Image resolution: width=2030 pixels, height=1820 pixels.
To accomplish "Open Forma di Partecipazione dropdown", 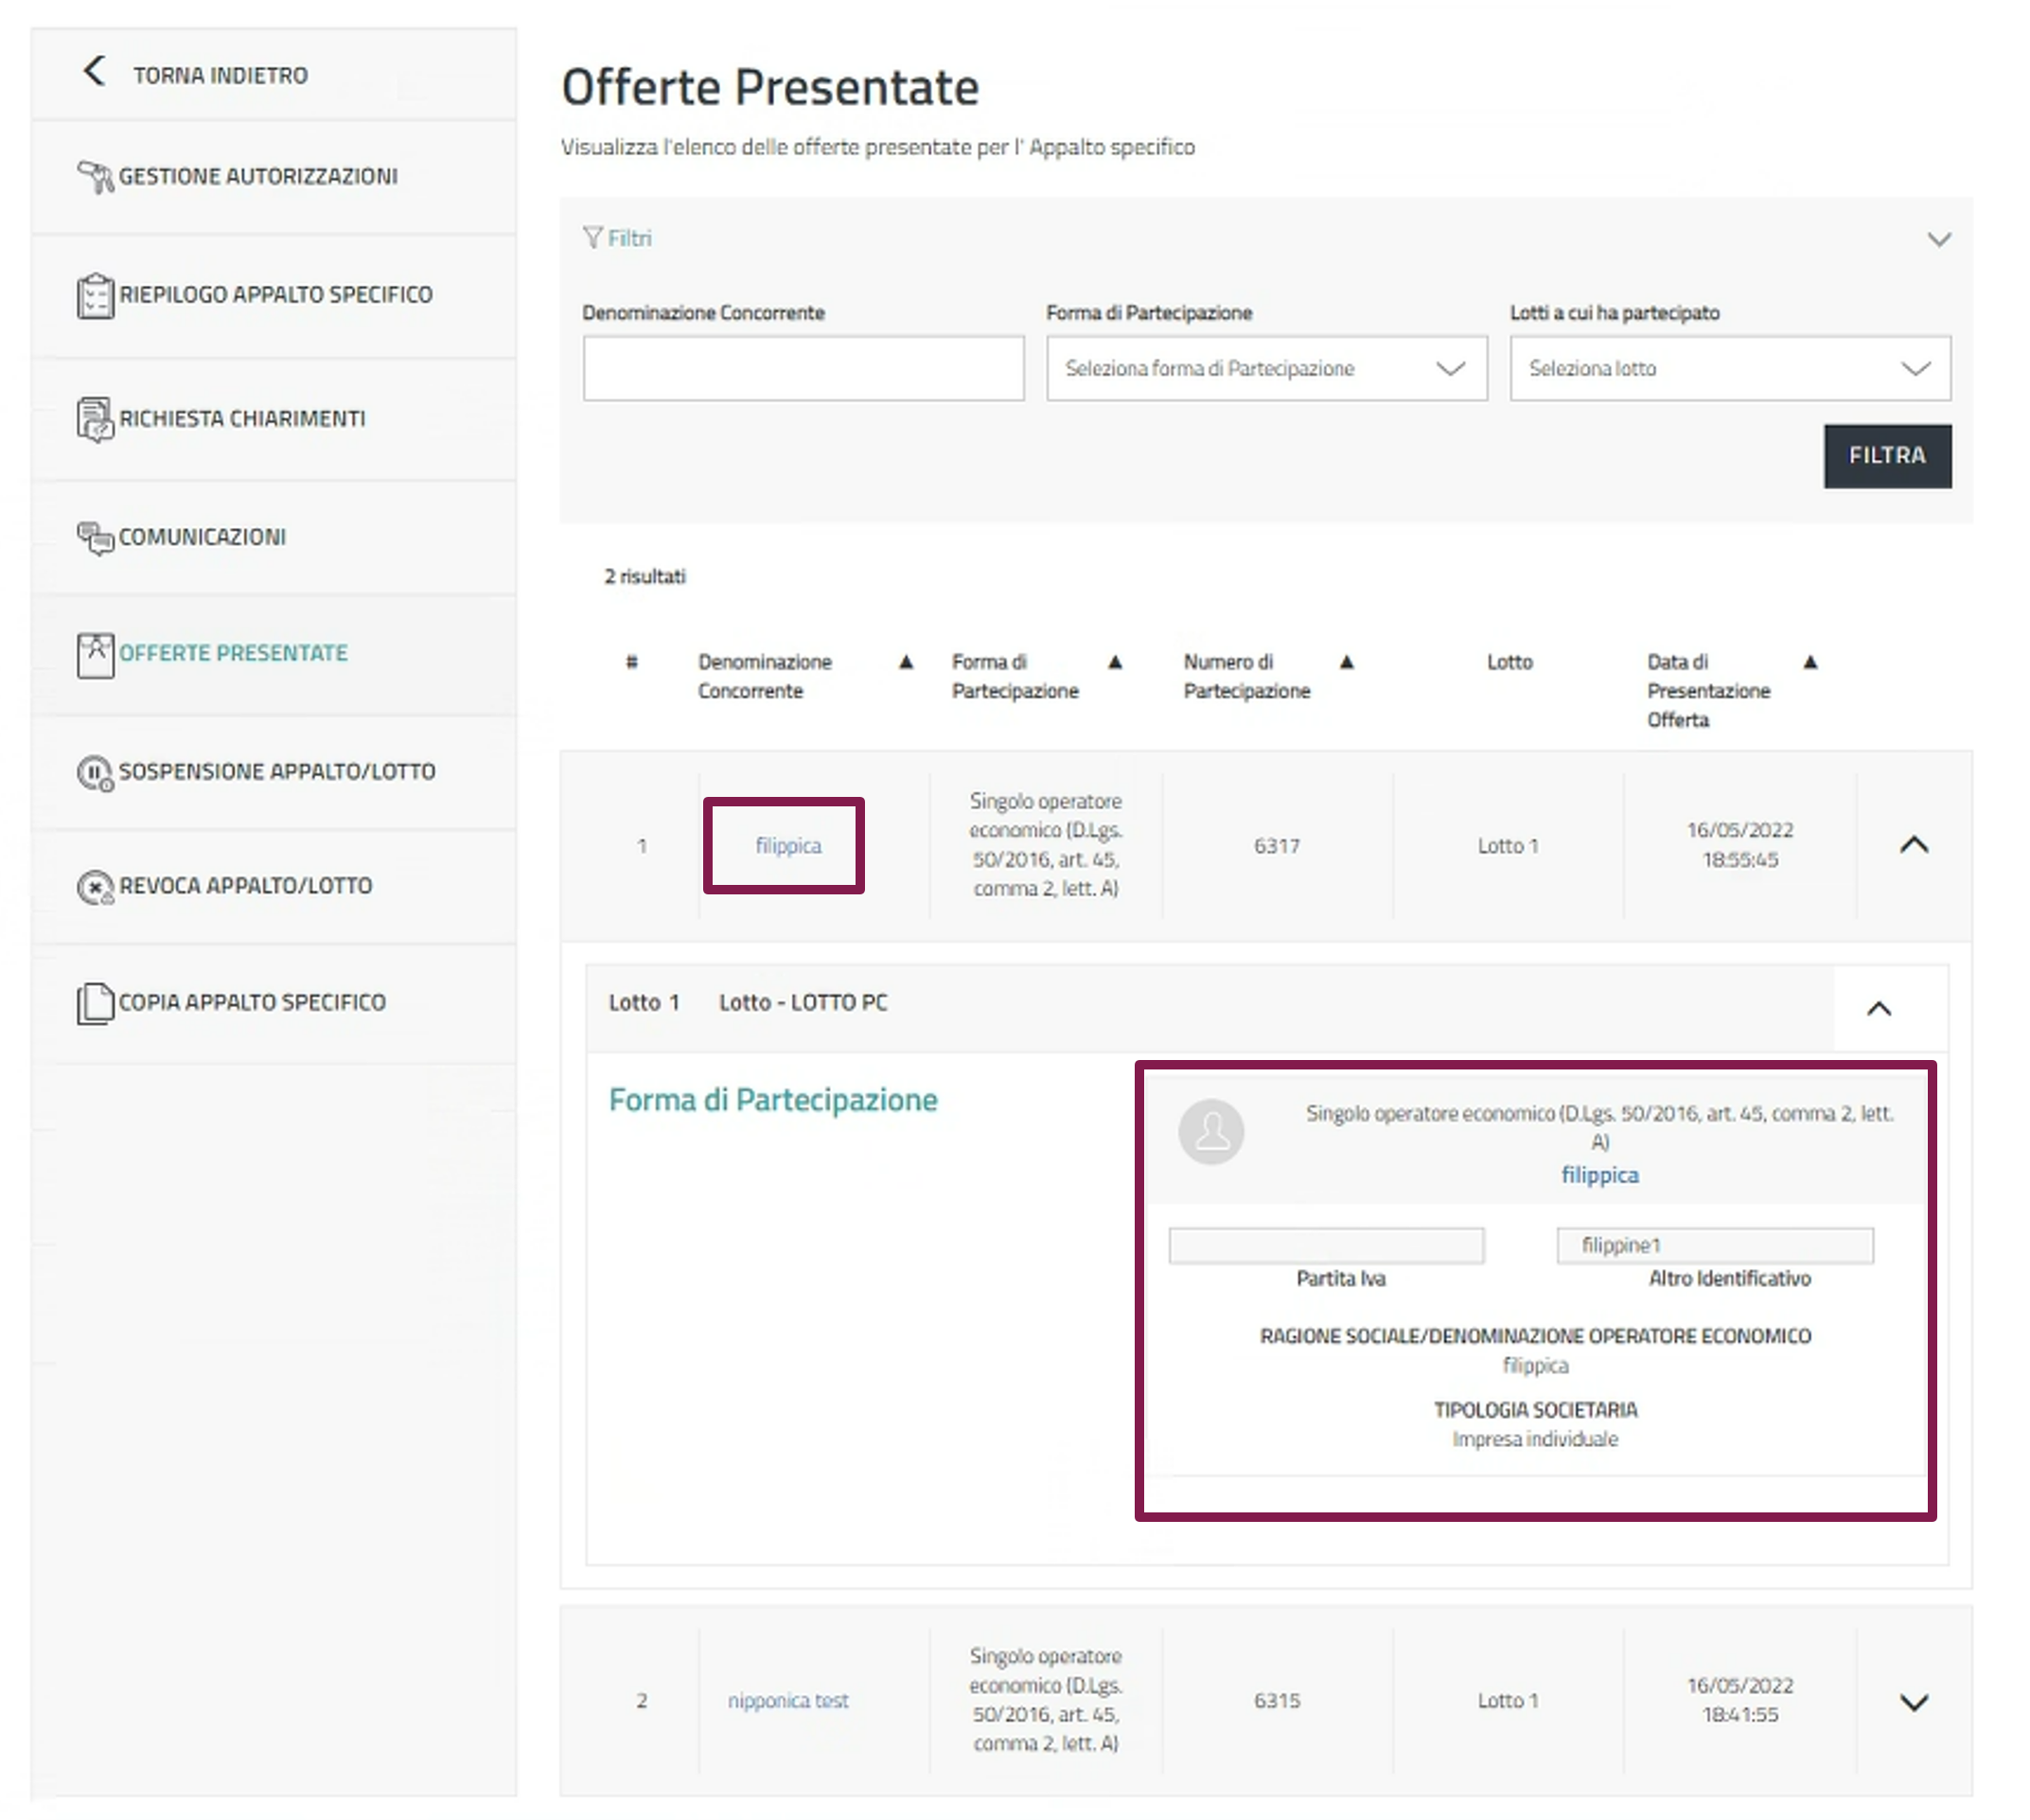I will point(1265,368).
